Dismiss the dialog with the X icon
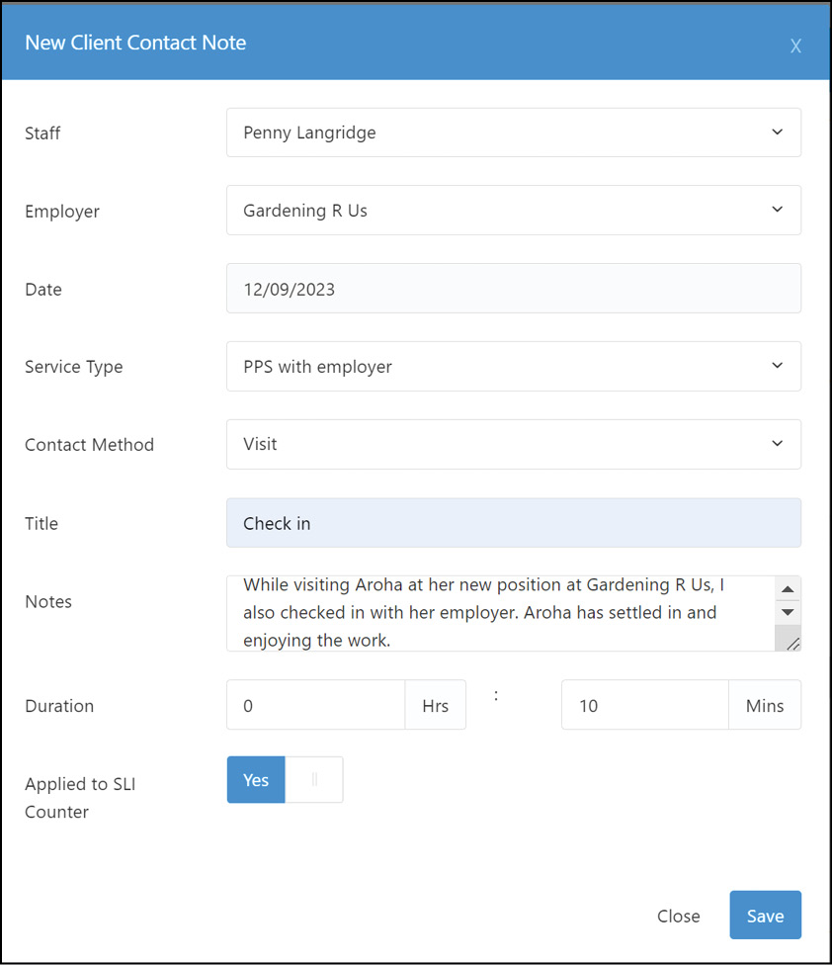This screenshot has height=965, width=832. pyautogui.click(x=796, y=45)
